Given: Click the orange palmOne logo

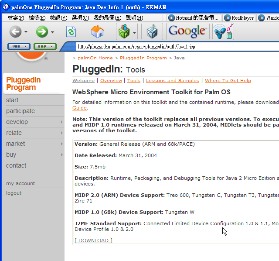Looking at the screenshot, I should pos(31,56).
